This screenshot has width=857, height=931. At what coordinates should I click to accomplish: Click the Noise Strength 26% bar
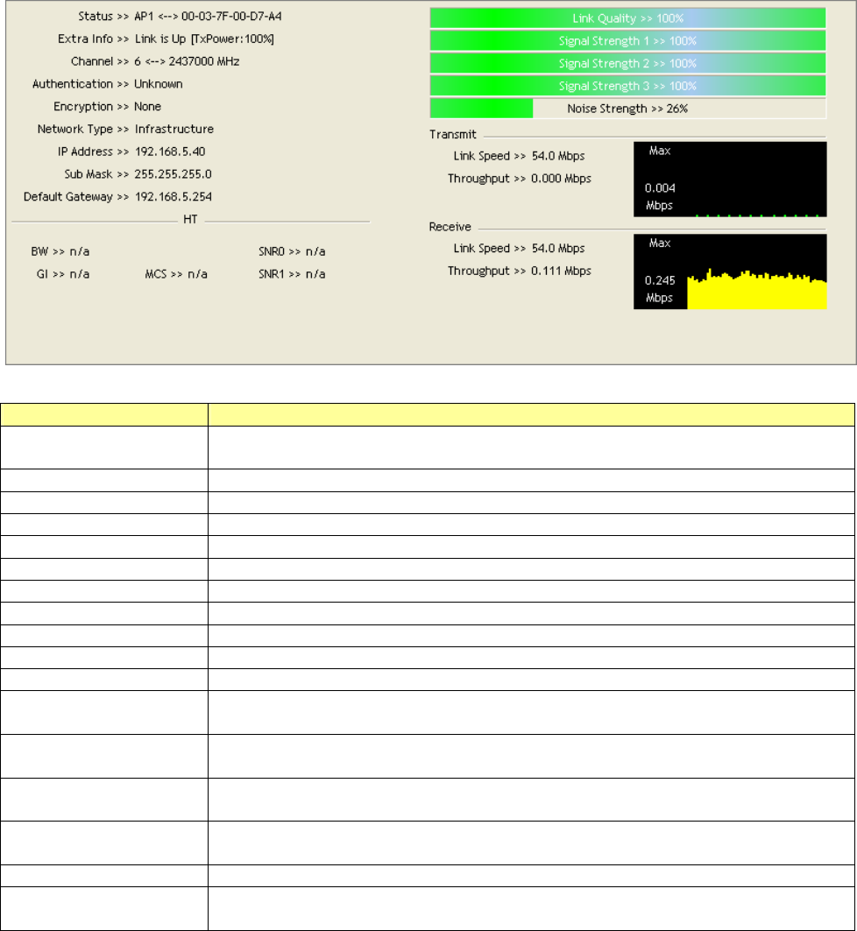pos(627,109)
